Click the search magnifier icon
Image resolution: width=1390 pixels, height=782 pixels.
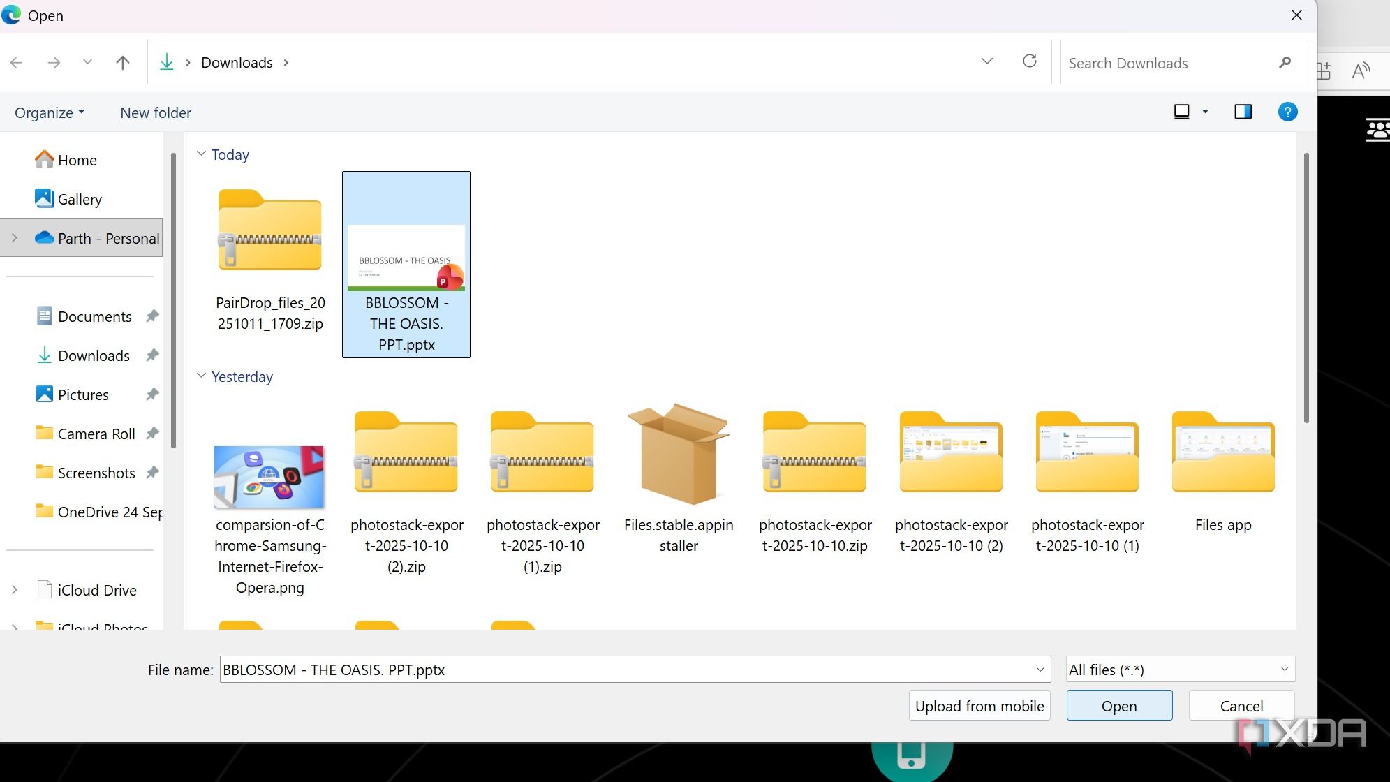pyautogui.click(x=1285, y=63)
